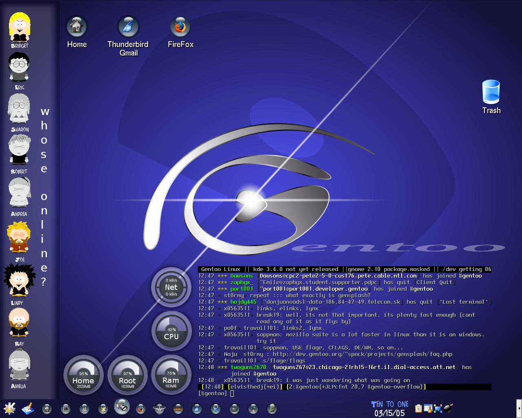Select Andrea's avatar in the sidebar
This screenshot has width=522, height=418.
tap(19, 193)
